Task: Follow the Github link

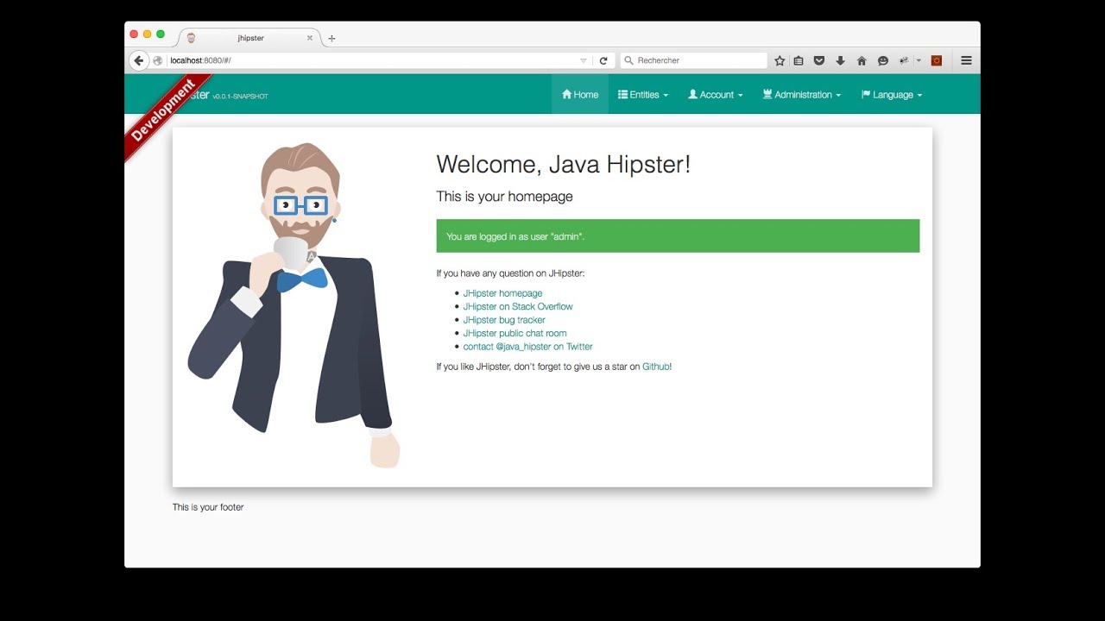Action: click(x=655, y=367)
